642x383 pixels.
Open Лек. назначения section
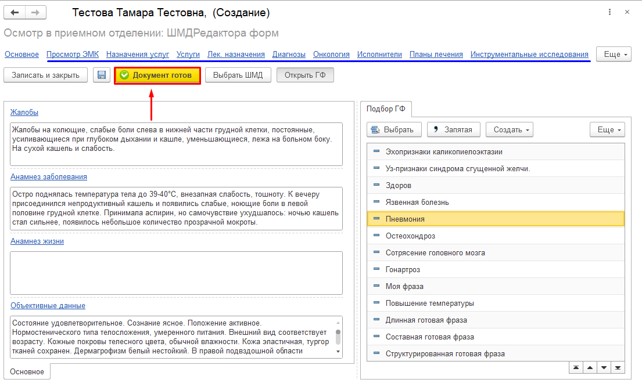coord(236,55)
